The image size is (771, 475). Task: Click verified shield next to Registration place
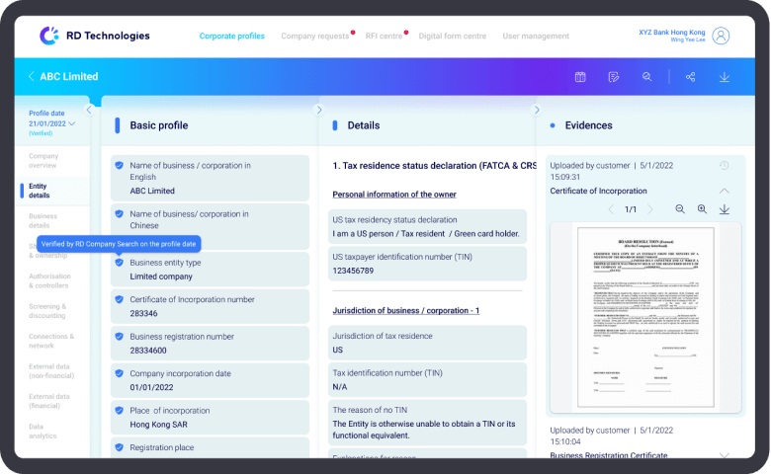119,447
